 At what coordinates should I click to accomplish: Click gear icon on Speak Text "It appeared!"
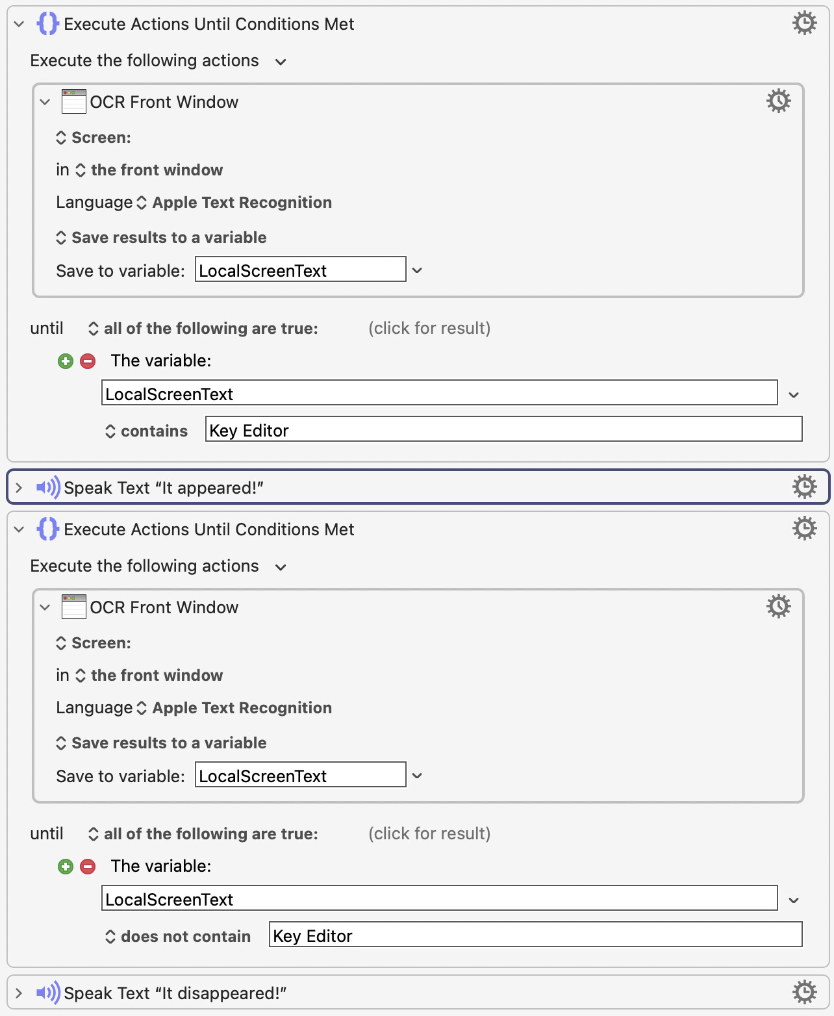pos(804,487)
